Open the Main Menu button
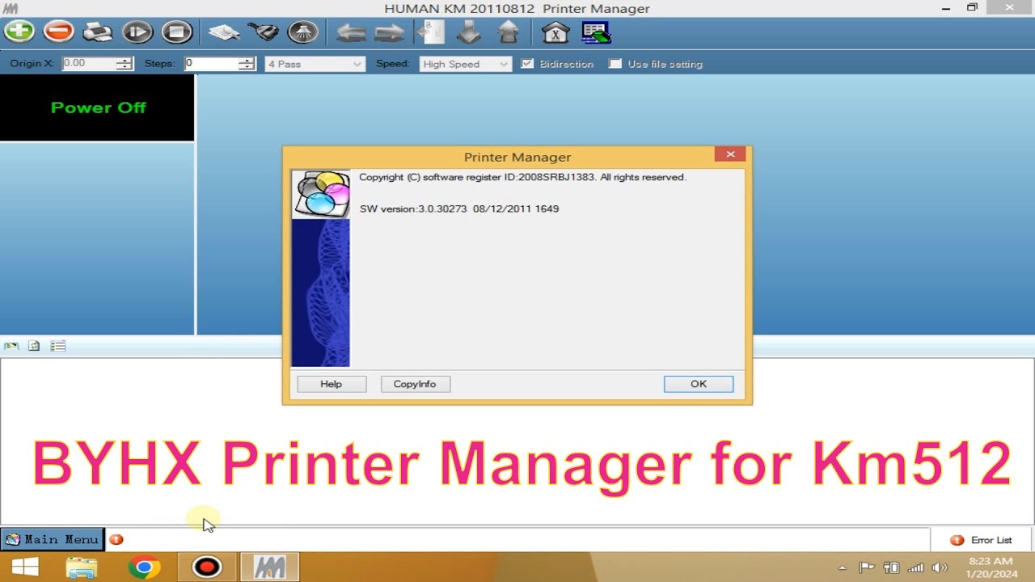The width and height of the screenshot is (1035, 582). (x=53, y=539)
